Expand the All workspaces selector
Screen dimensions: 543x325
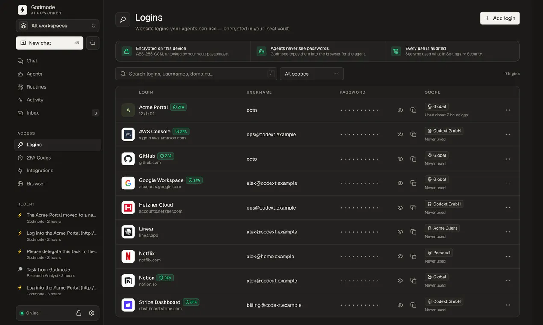58,26
